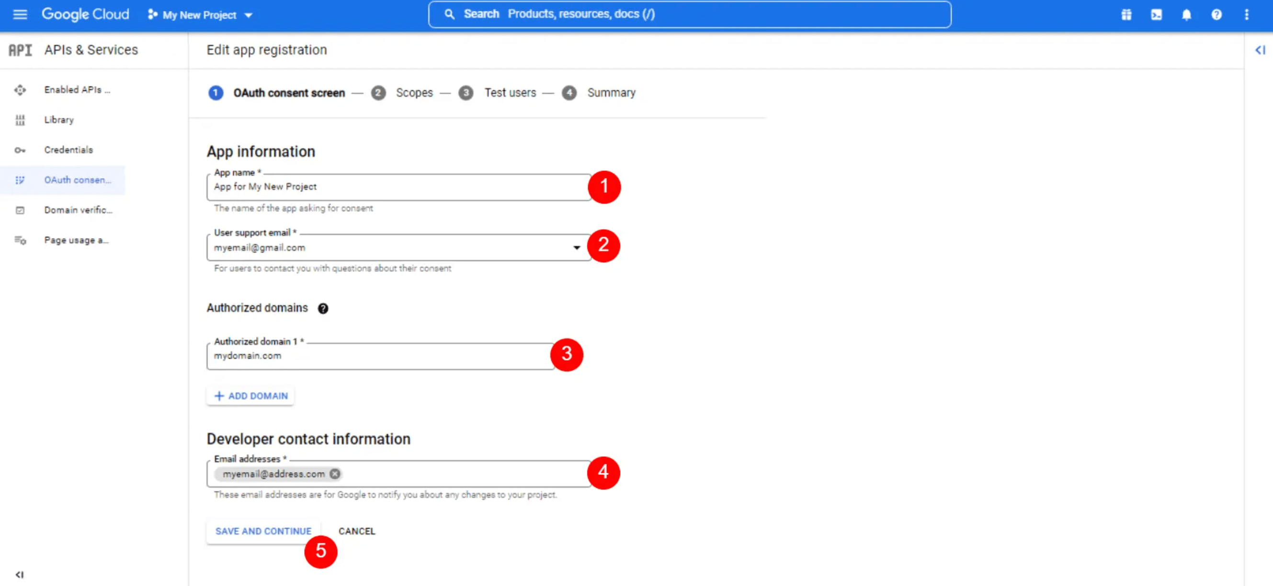Focus the App name field

point(399,187)
